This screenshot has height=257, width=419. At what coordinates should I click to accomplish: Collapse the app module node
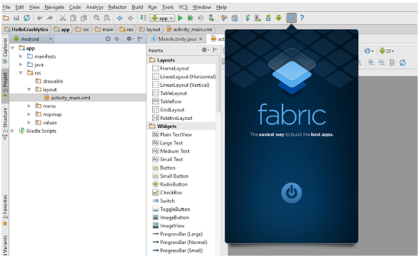click(x=12, y=48)
